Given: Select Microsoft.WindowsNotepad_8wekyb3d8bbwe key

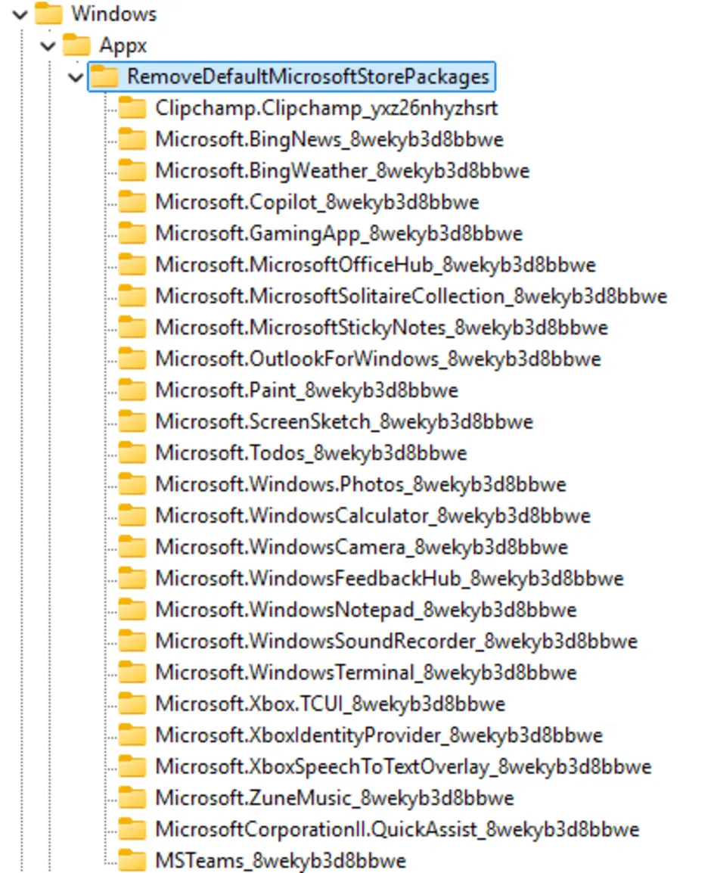Looking at the screenshot, I should pyautogui.click(x=365, y=610).
